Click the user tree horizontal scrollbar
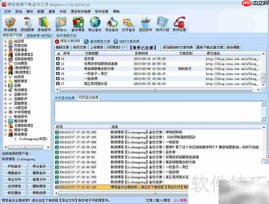Screen dimensions: 269x204 click(25, 147)
